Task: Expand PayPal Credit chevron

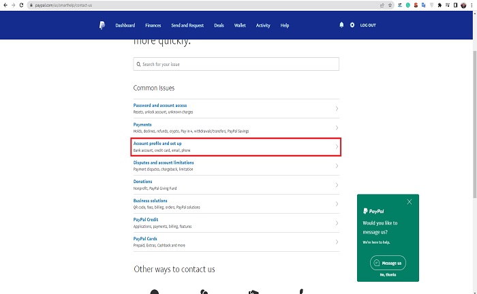Action: coord(337,223)
